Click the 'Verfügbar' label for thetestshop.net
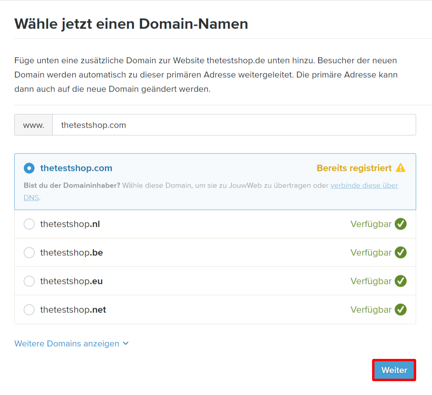Image resolution: width=432 pixels, height=395 pixels. coord(371,310)
